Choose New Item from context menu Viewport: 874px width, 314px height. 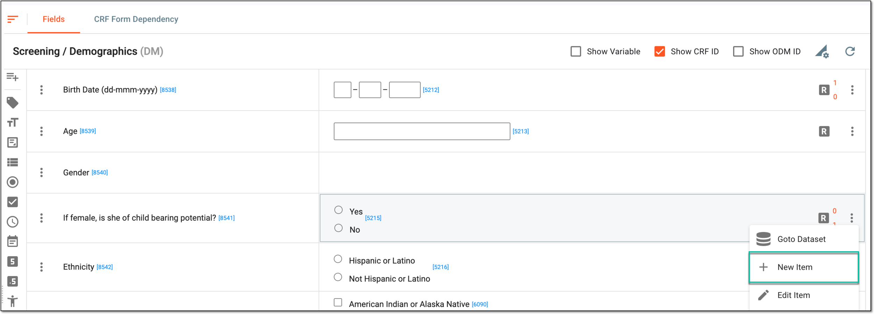[x=804, y=267]
